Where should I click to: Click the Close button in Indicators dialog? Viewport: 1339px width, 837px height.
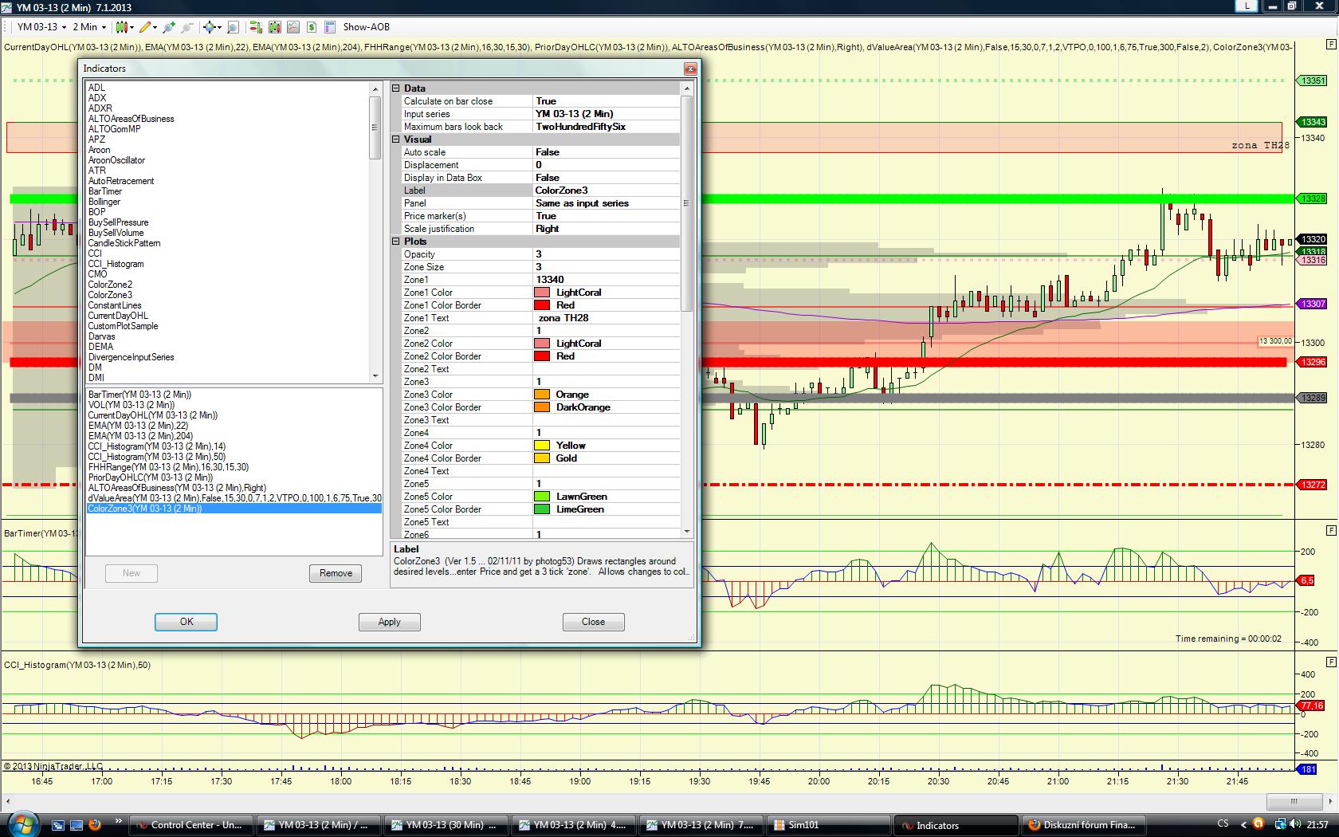click(x=593, y=622)
